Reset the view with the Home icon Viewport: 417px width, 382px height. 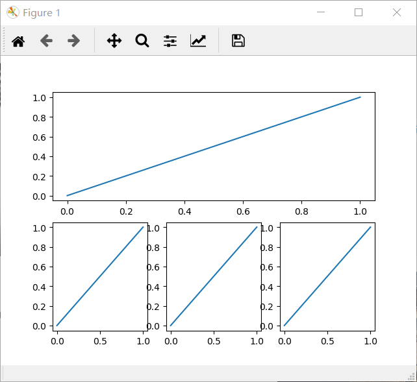point(18,41)
